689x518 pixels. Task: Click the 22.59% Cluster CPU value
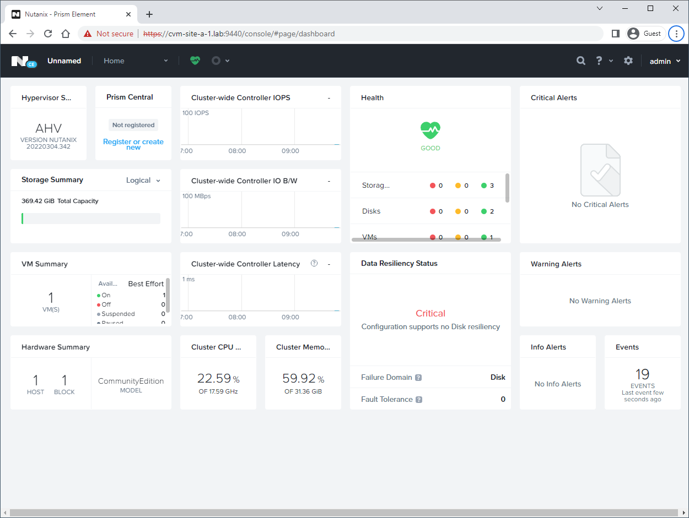point(218,379)
